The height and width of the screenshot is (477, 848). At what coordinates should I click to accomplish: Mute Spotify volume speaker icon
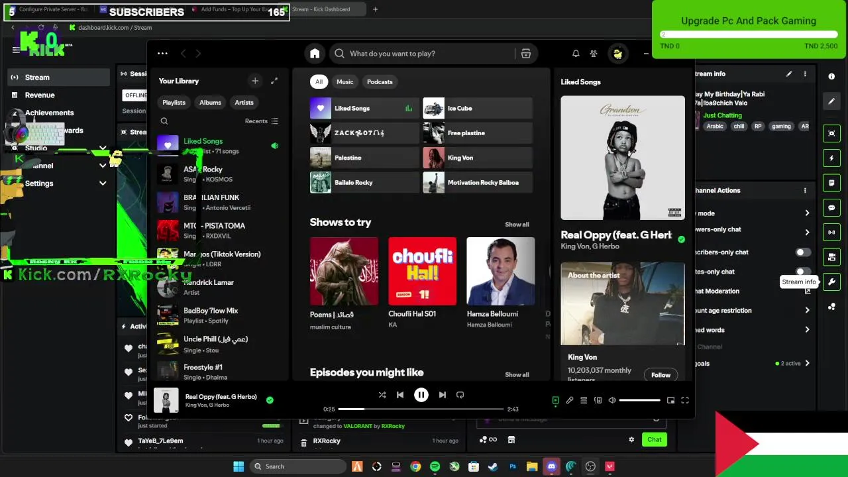612,400
